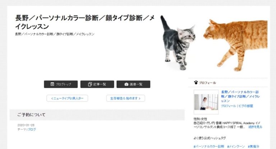This screenshot has width=276, height=149.
Task: Open the 画像一覧 button
Action: (133, 84)
